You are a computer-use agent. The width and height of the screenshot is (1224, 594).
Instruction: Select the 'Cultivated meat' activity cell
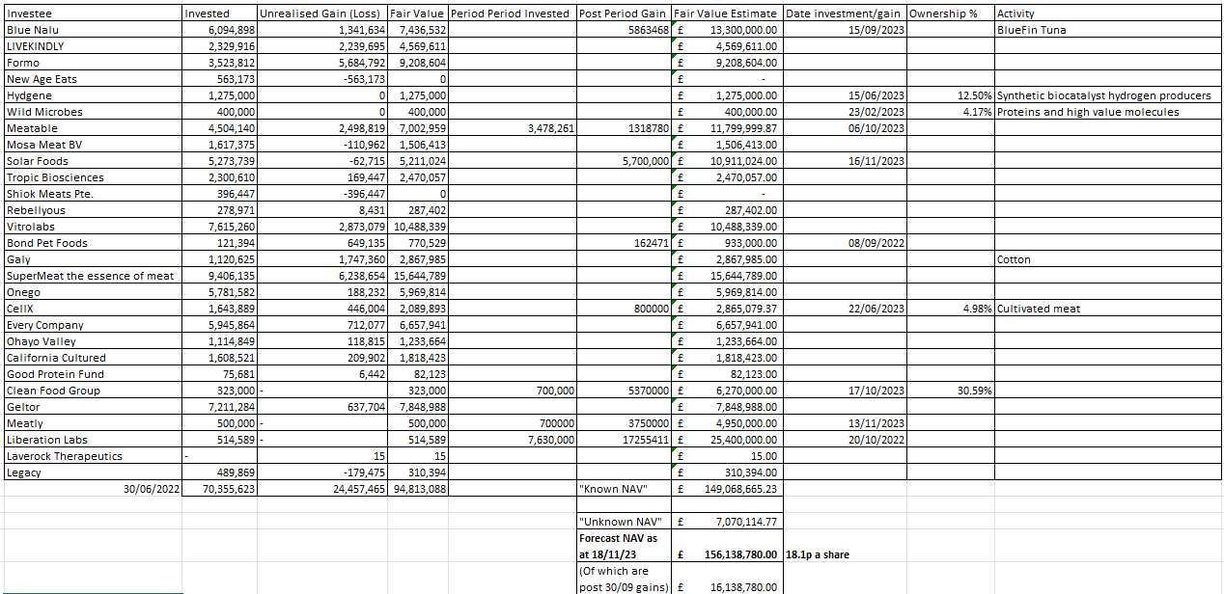[1107, 309]
